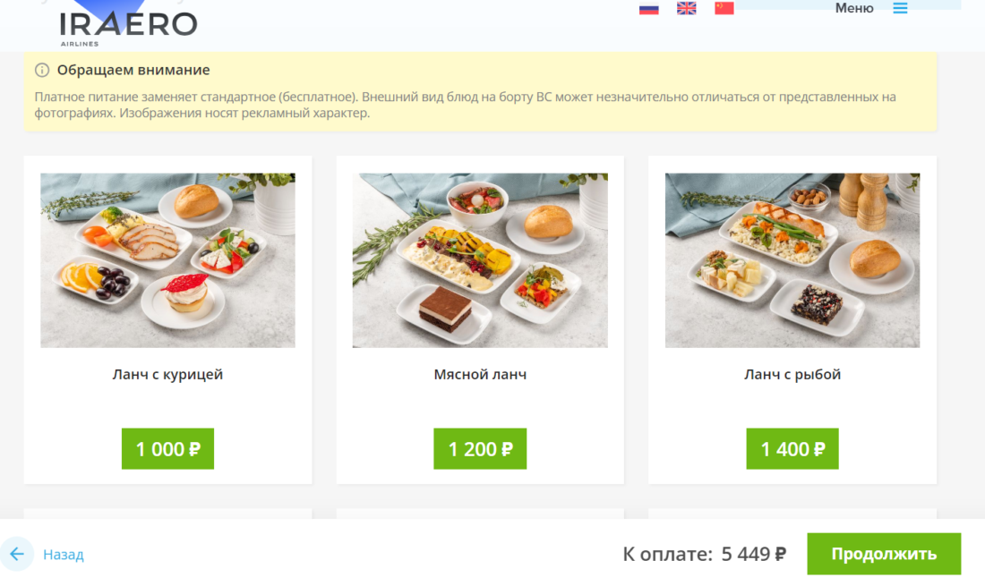Click the Ланч с рыбой title

[x=792, y=375]
